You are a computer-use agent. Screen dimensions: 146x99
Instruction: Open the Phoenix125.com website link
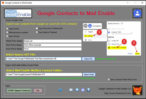[118, 93]
